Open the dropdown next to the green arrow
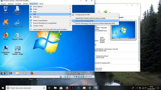 pos(110,13)
